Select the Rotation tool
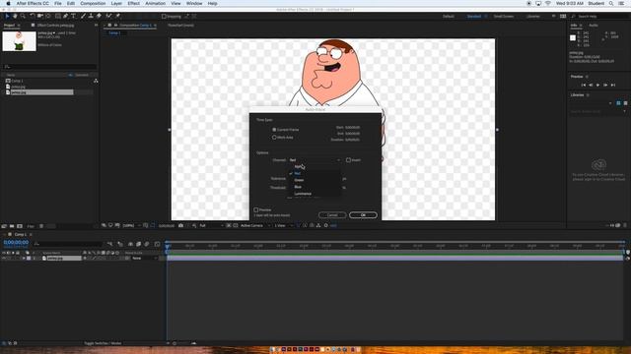 pyautogui.click(x=33, y=16)
